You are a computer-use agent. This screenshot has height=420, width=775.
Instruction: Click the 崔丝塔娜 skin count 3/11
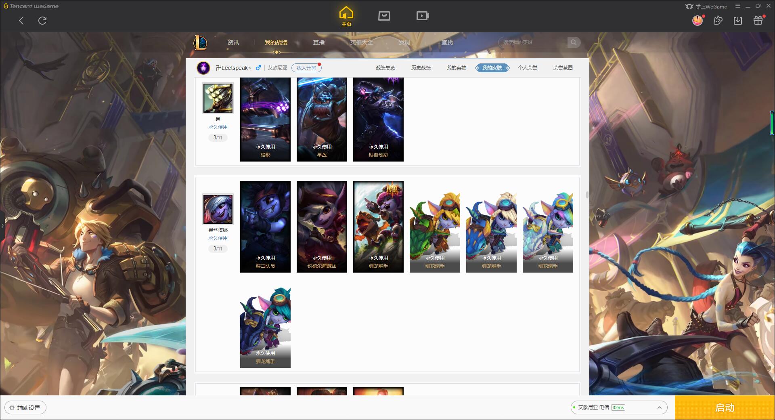point(218,249)
